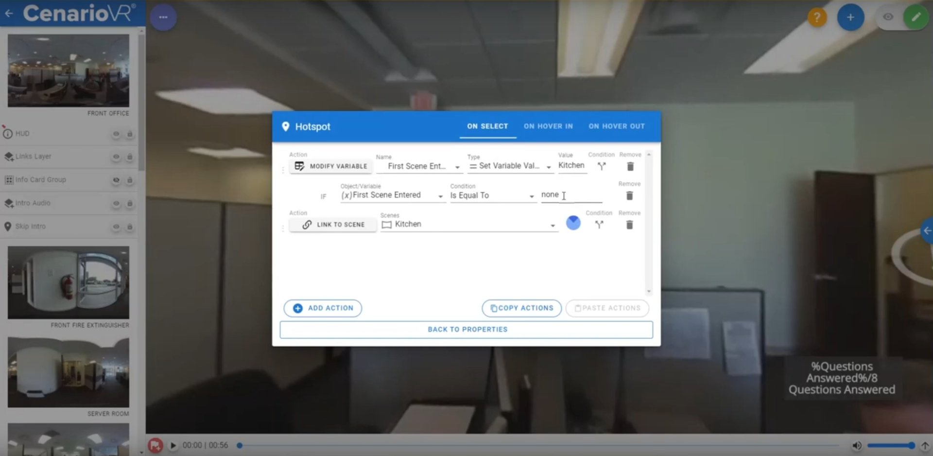Remove the IF condition using trash icon

(x=629, y=196)
